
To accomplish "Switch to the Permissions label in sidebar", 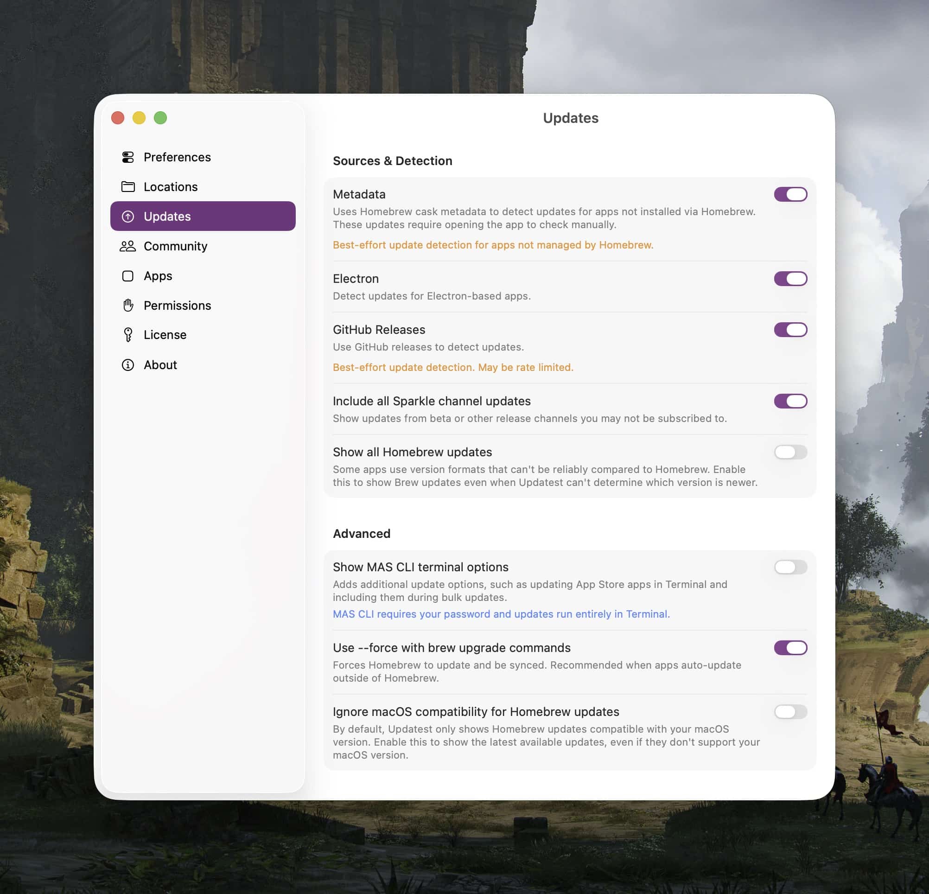I will click(x=177, y=305).
